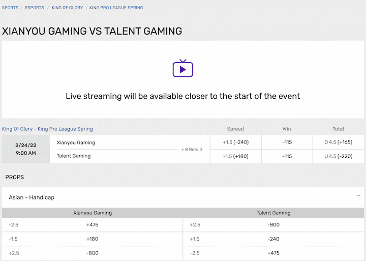
Task: Open the SPORTS breadcrumb link
Action: pos(10,8)
